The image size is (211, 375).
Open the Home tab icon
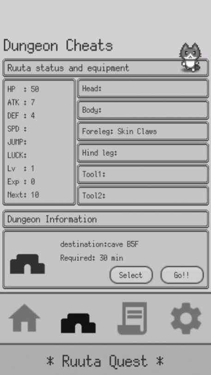(24, 318)
